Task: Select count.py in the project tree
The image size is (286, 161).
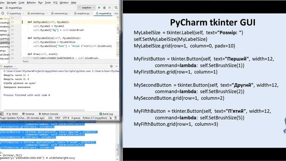Action: [x=5, y=23]
